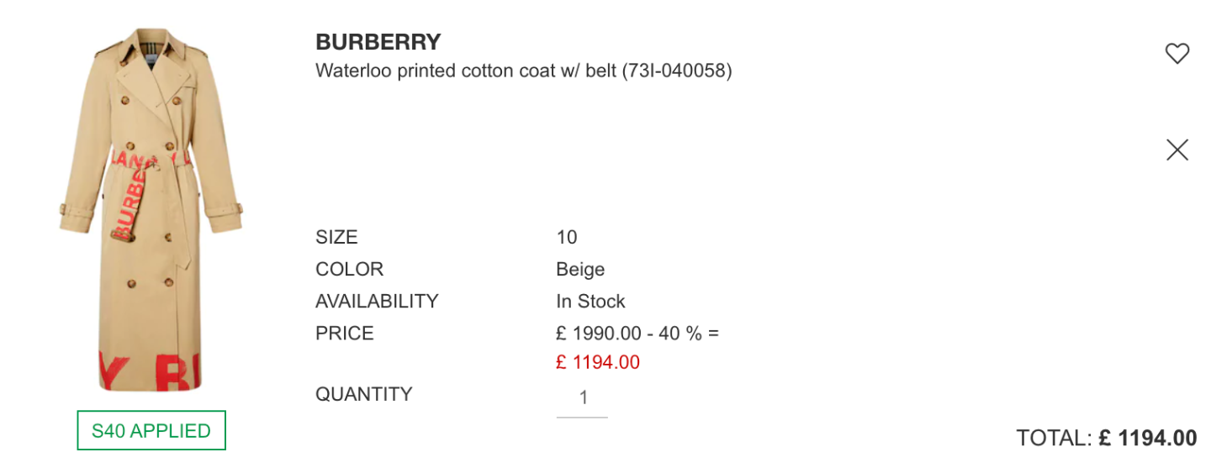Click the green S40 APPLIED badge
1211x468 pixels.
[151, 431]
